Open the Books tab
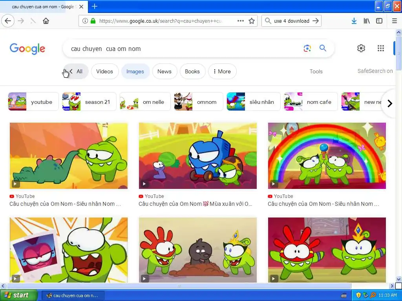Image resolution: width=402 pixels, height=301 pixels. coord(192,71)
